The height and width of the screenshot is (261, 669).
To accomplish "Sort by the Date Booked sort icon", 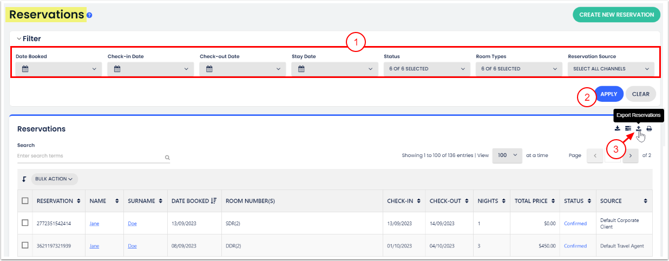I will (x=213, y=201).
